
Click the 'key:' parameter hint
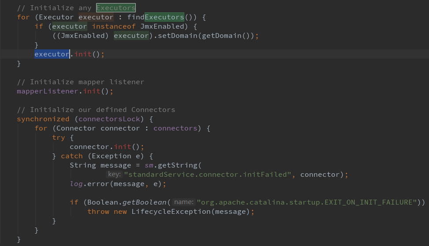pyautogui.click(x=114, y=174)
